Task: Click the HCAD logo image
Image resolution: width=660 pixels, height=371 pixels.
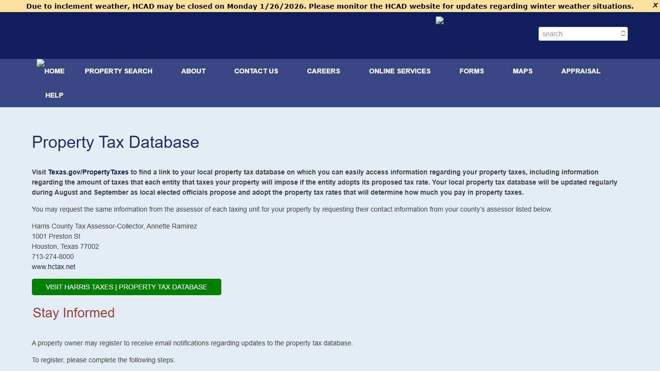Action: point(439,21)
